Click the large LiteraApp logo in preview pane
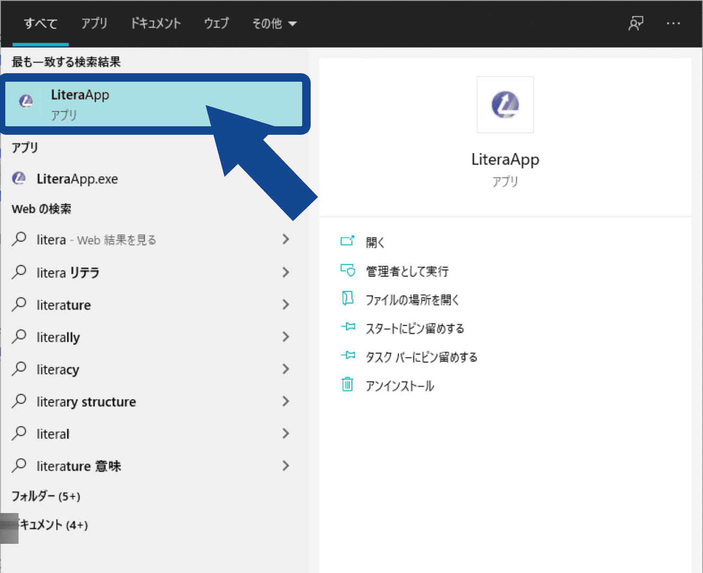 505,105
